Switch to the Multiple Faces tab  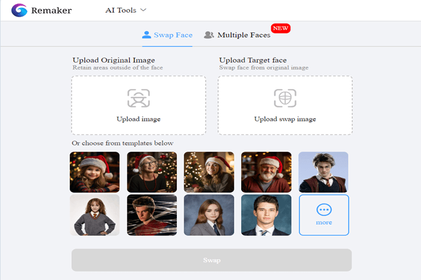point(237,35)
